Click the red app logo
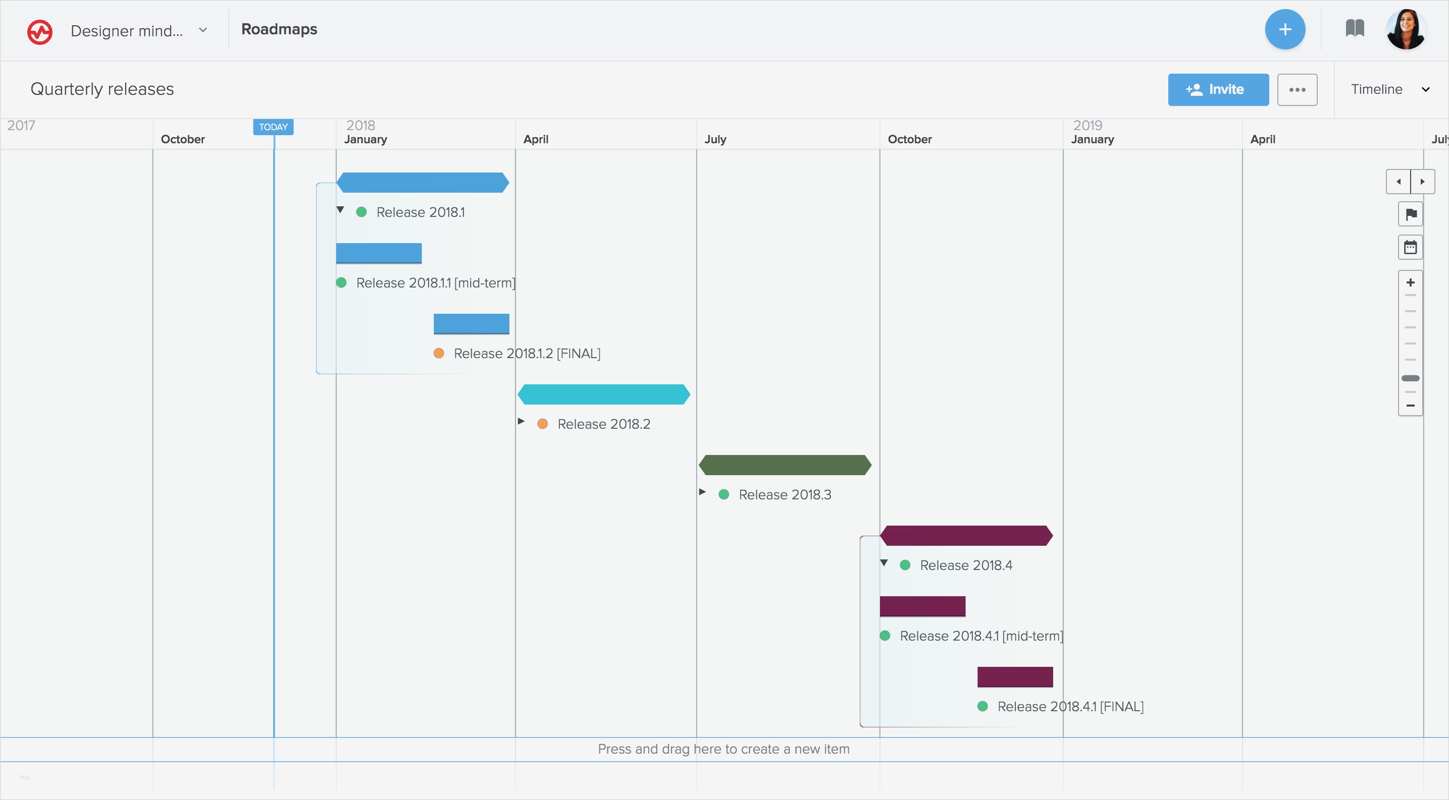This screenshot has height=800, width=1449. pyautogui.click(x=39, y=32)
